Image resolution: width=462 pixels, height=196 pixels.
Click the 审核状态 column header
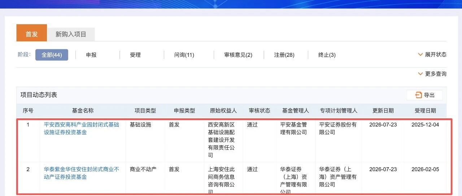(260, 110)
